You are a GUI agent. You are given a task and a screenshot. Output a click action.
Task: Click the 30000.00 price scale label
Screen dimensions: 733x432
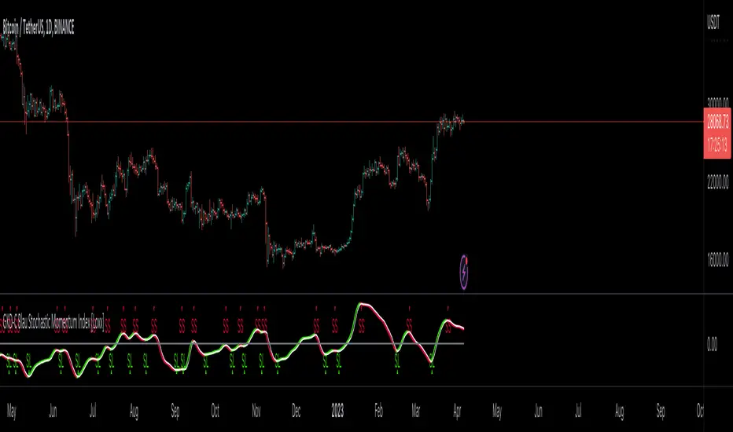click(717, 103)
